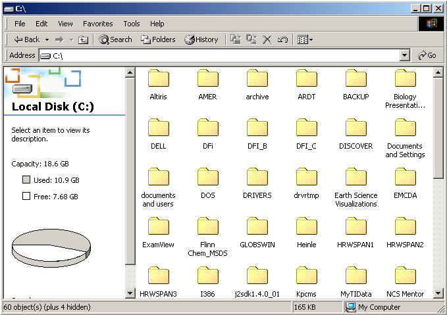Viewport: 447px width, 315px height.
Task: Open the Tools menu
Action: pyautogui.click(x=132, y=24)
